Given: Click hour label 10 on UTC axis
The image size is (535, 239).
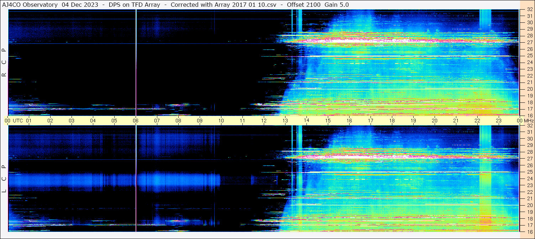Looking at the screenshot, I should [x=221, y=121].
